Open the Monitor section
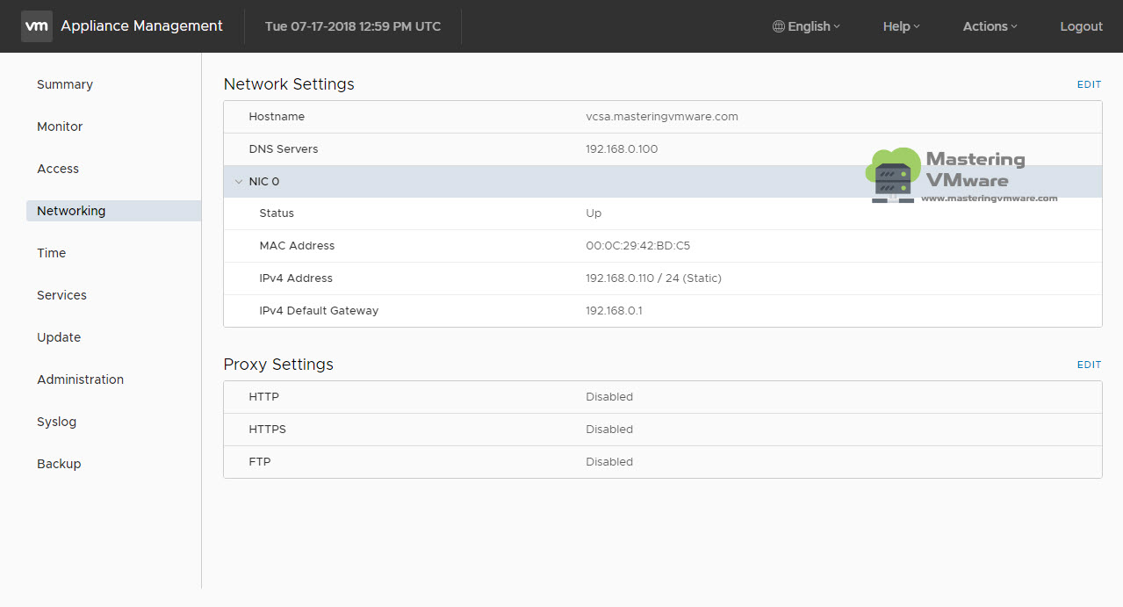The width and height of the screenshot is (1123, 607). click(x=59, y=126)
